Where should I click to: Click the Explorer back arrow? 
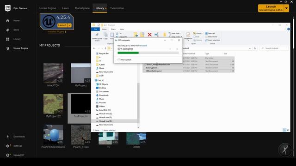tap(94, 48)
